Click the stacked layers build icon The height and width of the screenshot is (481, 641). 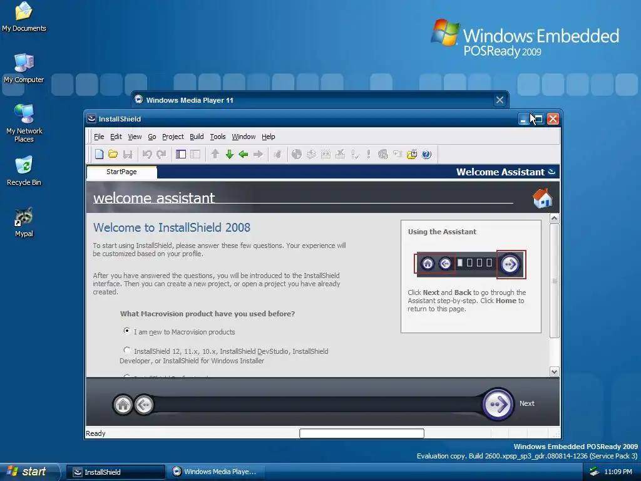point(312,154)
